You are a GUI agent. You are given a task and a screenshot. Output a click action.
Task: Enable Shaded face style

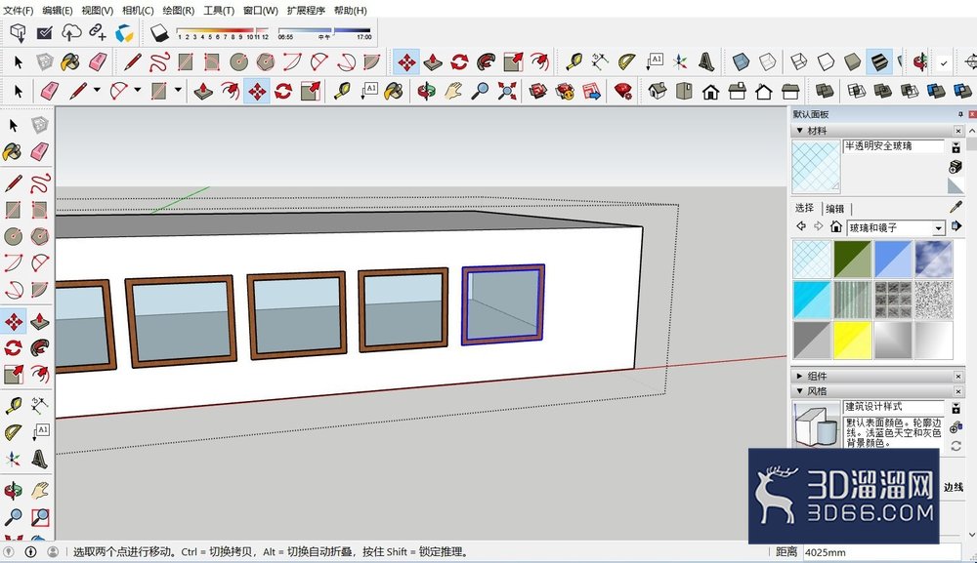(852, 61)
